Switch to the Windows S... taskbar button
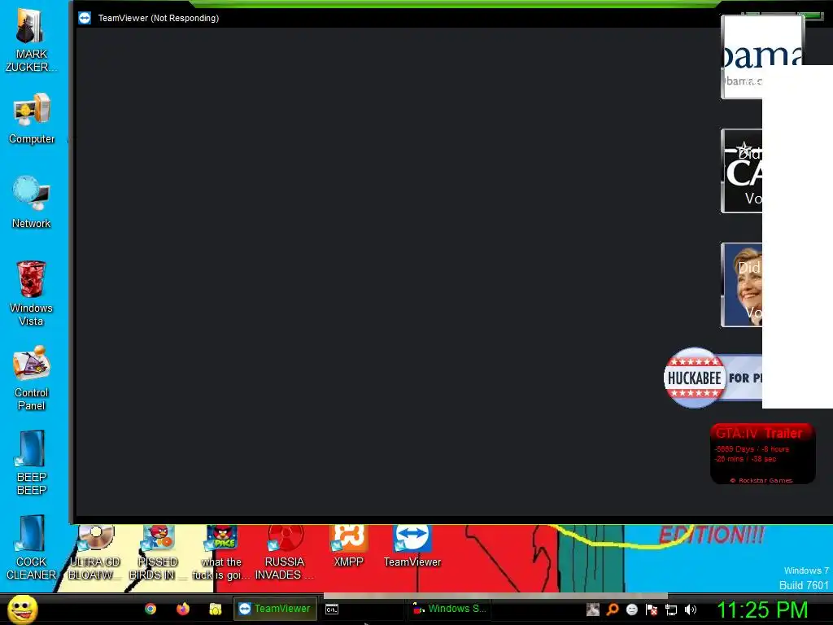This screenshot has width=833, height=625. pos(449,609)
